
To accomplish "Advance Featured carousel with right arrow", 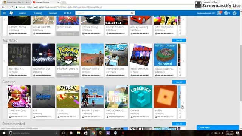I will 183,102.
